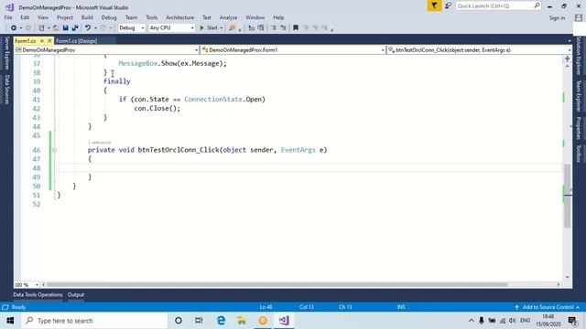
Task: Click the Navigate Backward toolbar icon
Action: [14, 28]
